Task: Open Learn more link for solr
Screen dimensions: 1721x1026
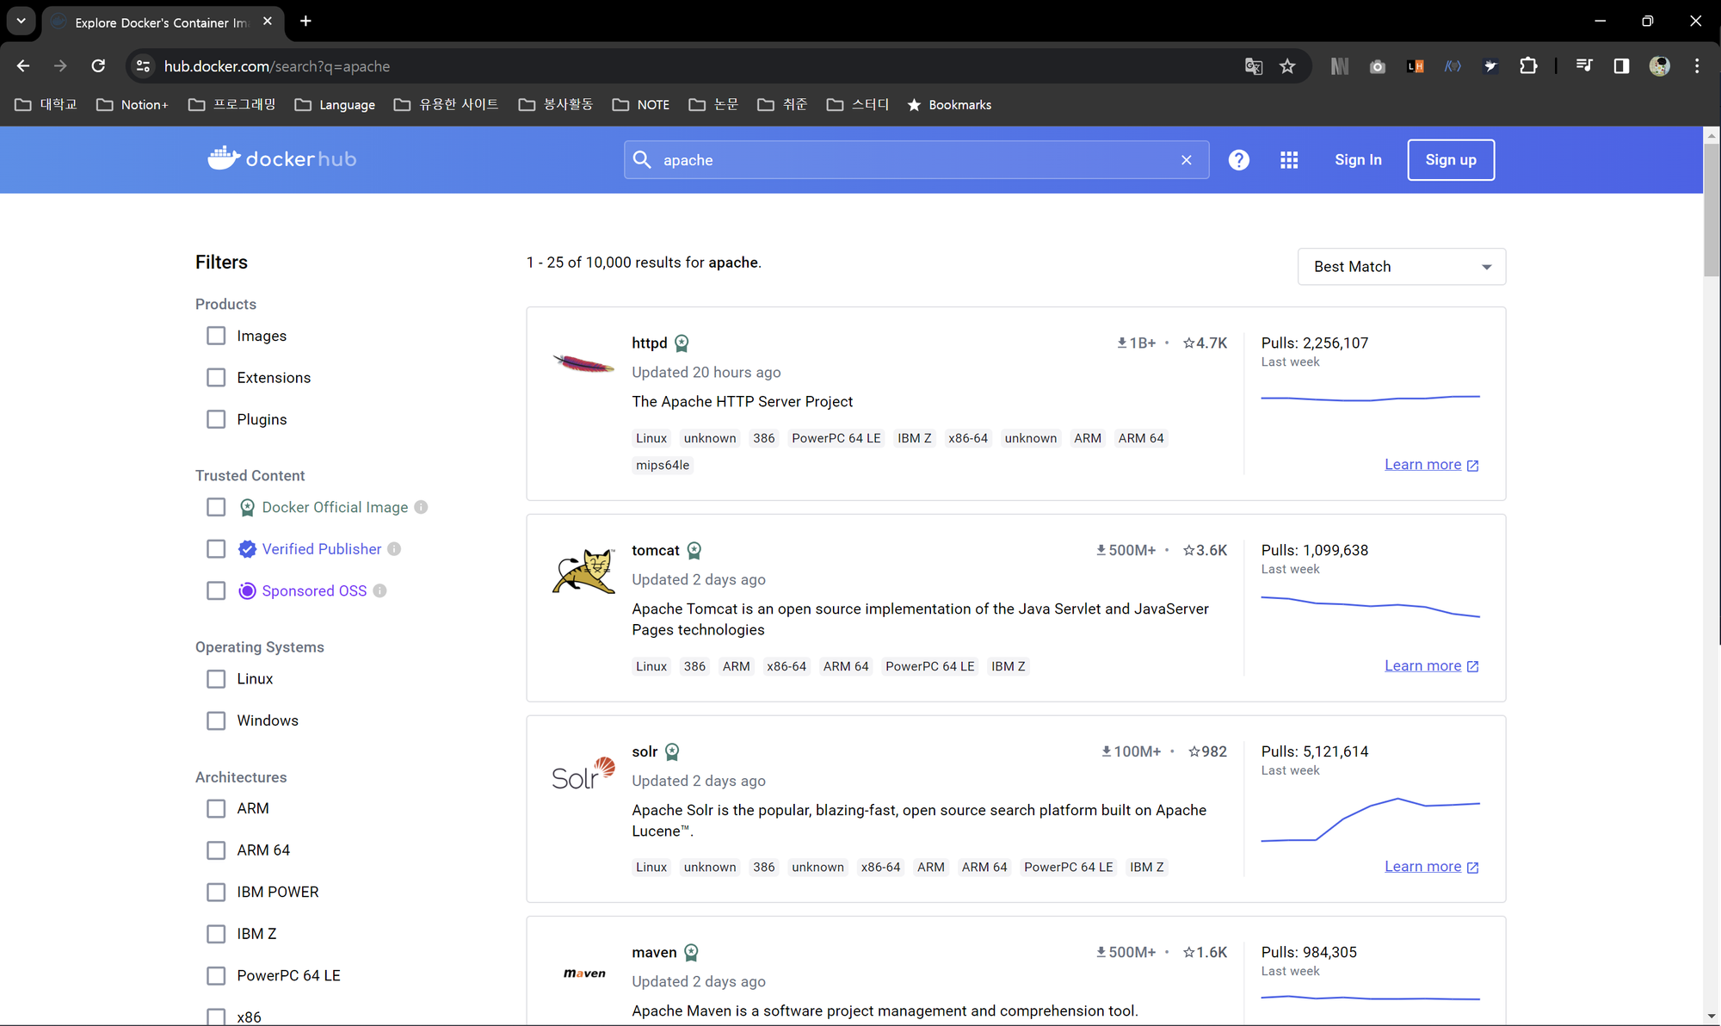Action: (x=1432, y=867)
